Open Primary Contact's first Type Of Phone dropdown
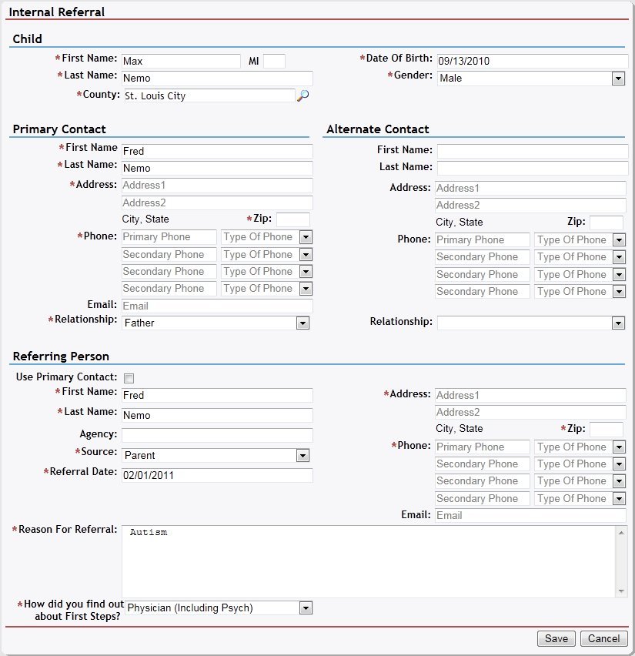Viewport: 635px width, 656px height. click(x=306, y=237)
